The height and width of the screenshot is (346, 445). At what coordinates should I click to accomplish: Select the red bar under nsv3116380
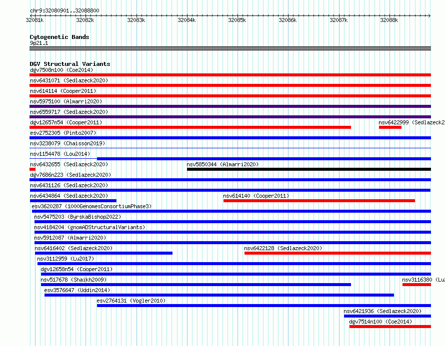pyautogui.click(x=416, y=285)
